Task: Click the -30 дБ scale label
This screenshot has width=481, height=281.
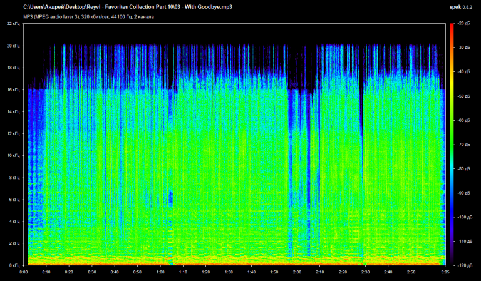Action: click(x=464, y=48)
